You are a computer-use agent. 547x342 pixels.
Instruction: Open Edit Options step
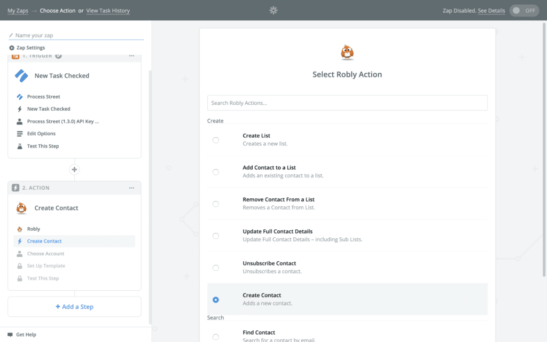click(41, 134)
